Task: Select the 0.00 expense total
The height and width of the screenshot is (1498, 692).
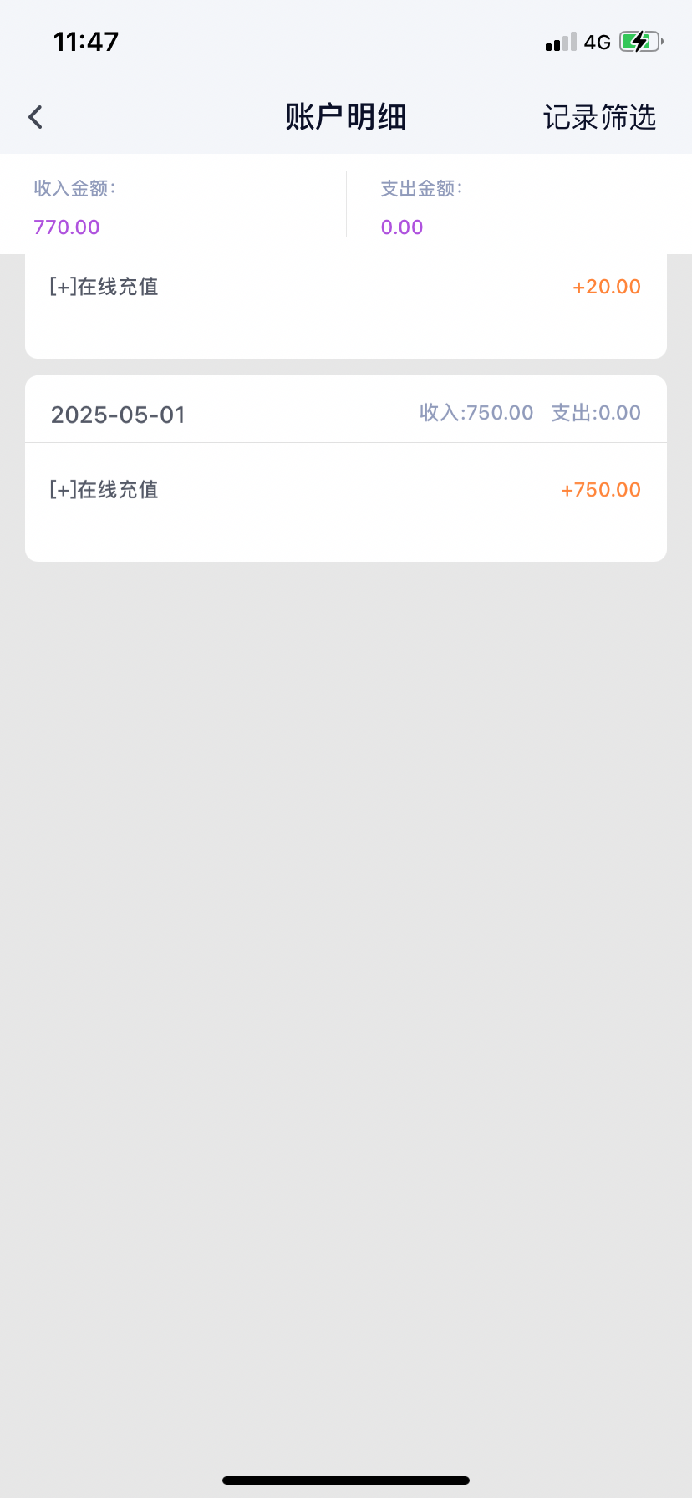Action: tap(402, 227)
